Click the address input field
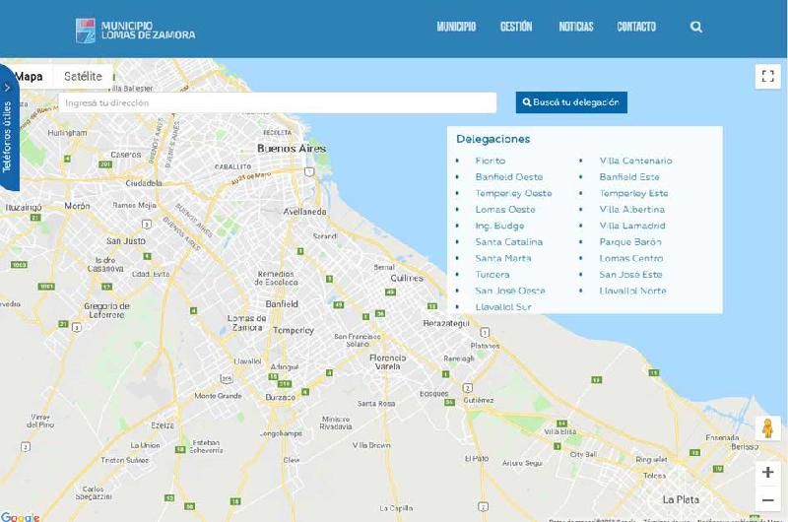788x522 pixels. point(277,102)
